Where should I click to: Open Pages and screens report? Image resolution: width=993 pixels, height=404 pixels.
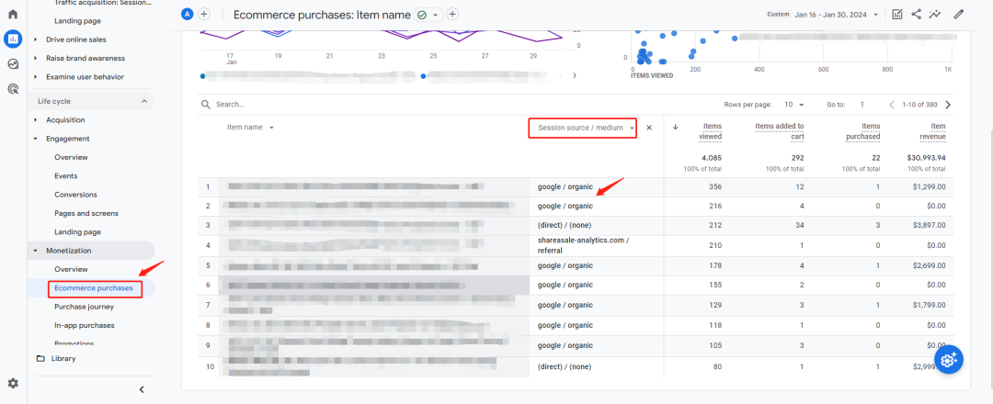coord(86,214)
